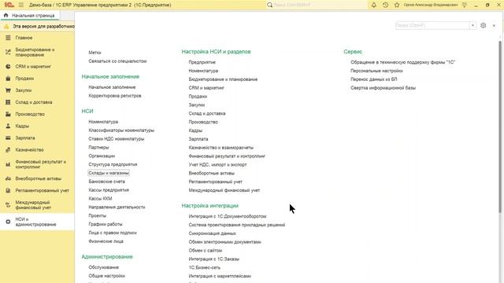This screenshot has height=283, width=504.
Task: Click the Казначейство sidebar icon
Action: [x=8, y=149]
